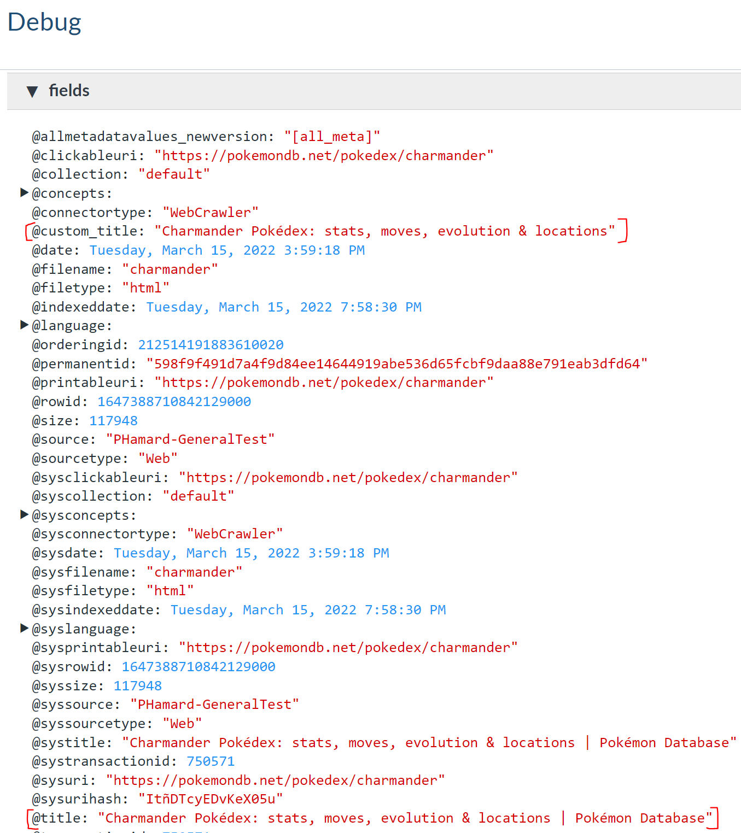
Task: Collapse the fields section triangle
Action: 32,91
